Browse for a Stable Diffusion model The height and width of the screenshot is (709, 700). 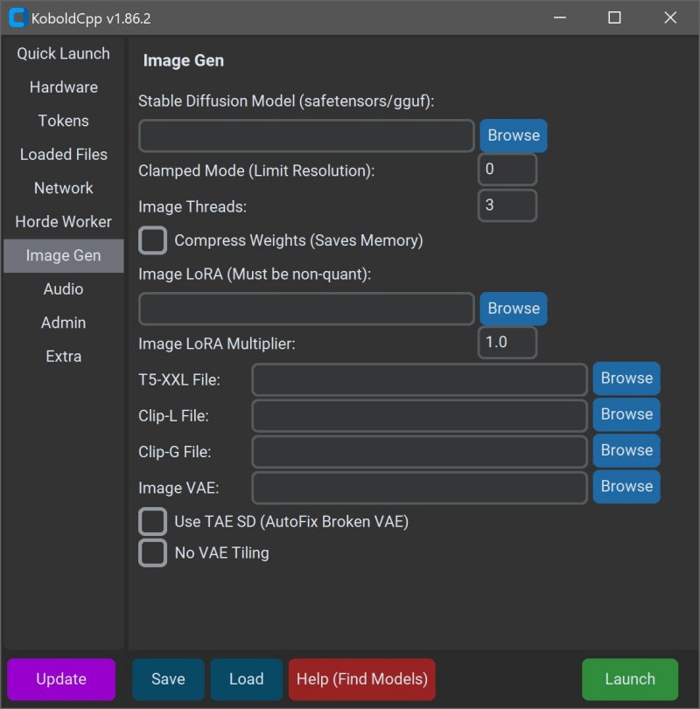coord(514,136)
